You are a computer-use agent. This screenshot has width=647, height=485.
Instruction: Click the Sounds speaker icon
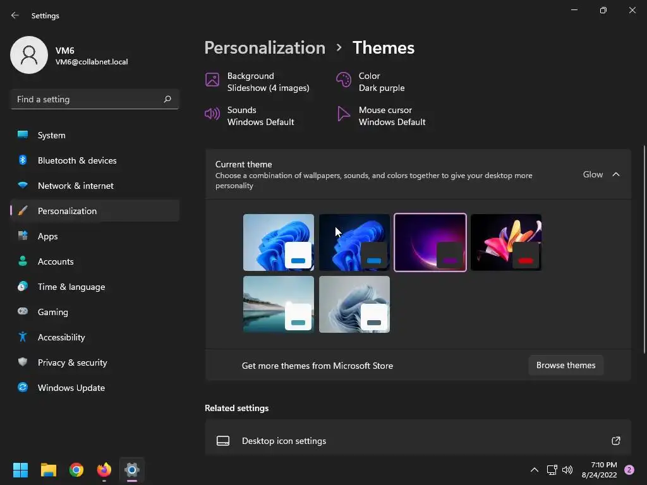[212, 114]
